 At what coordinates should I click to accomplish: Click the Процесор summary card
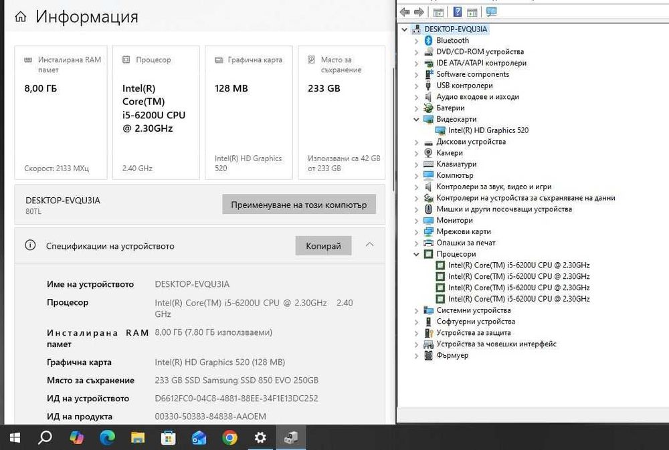pos(156,112)
